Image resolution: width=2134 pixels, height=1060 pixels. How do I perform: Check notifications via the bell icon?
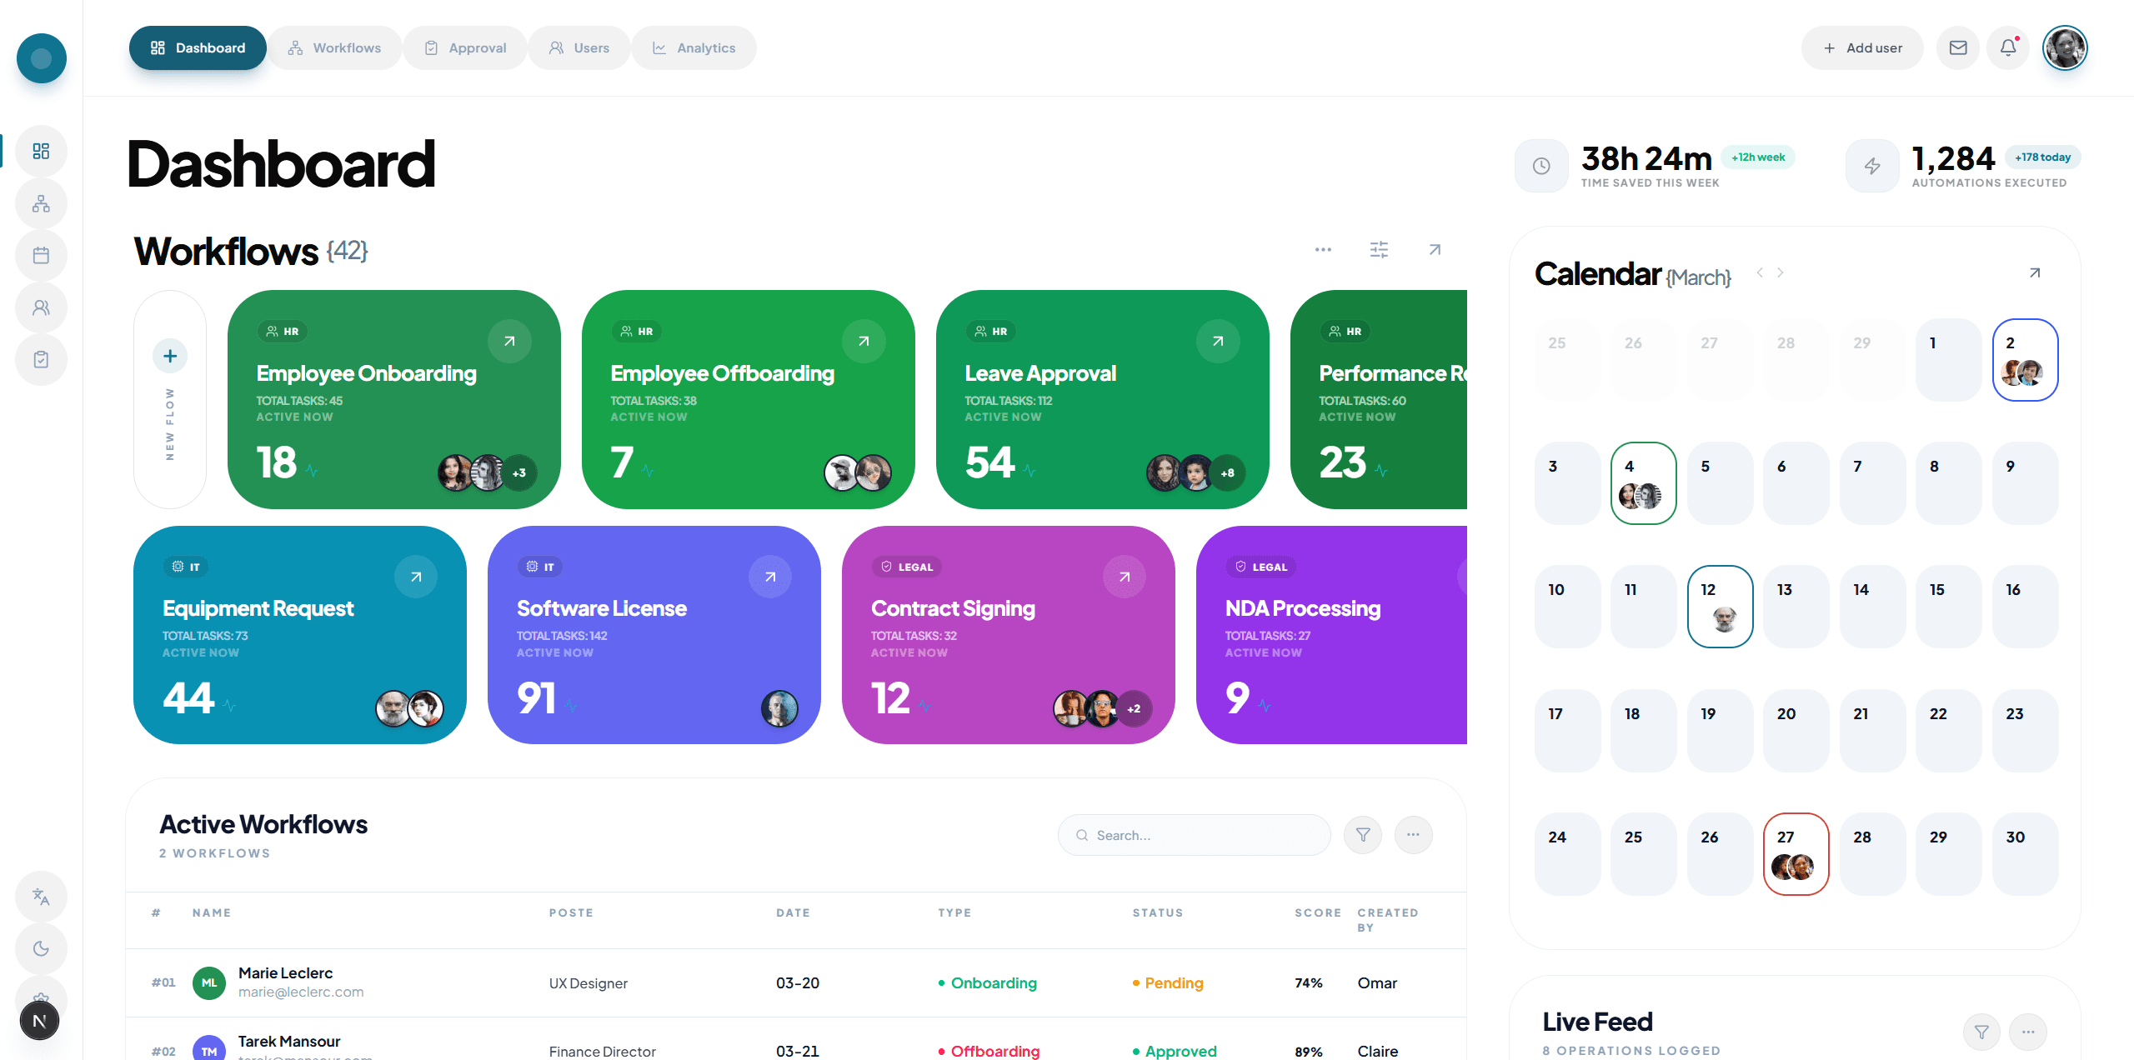[x=2007, y=47]
